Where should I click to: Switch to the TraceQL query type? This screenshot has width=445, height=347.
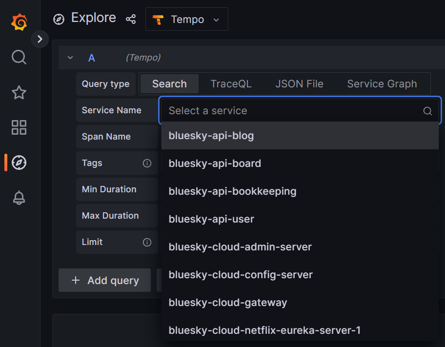[231, 84]
